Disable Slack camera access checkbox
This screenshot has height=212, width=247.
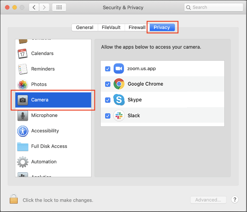(x=108, y=116)
